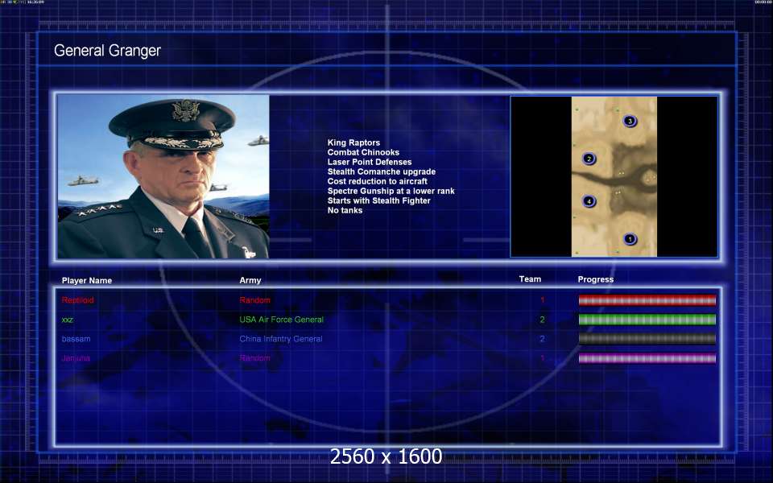Click the Army column header
The width and height of the screenshot is (773, 483).
click(x=250, y=280)
